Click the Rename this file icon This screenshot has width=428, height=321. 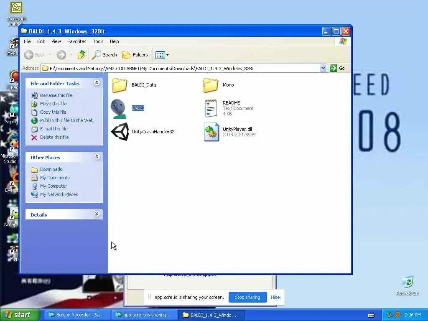pyautogui.click(x=34, y=95)
